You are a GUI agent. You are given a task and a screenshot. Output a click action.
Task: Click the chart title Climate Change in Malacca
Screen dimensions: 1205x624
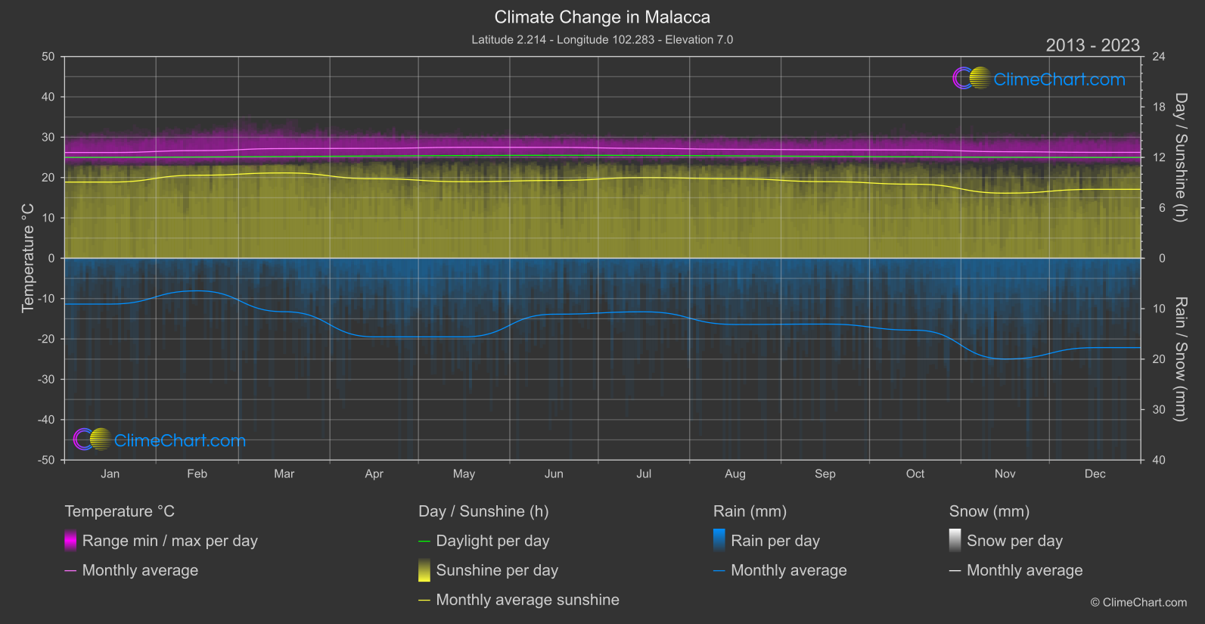[x=602, y=17]
